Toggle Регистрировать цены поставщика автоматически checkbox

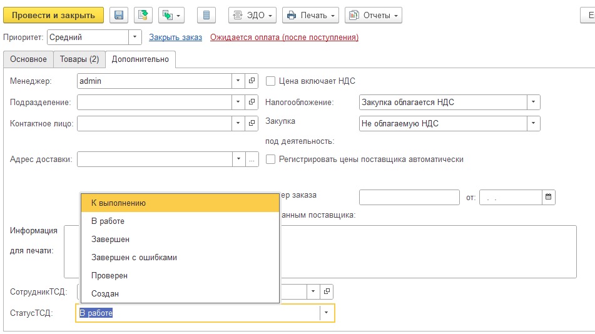[x=270, y=159]
